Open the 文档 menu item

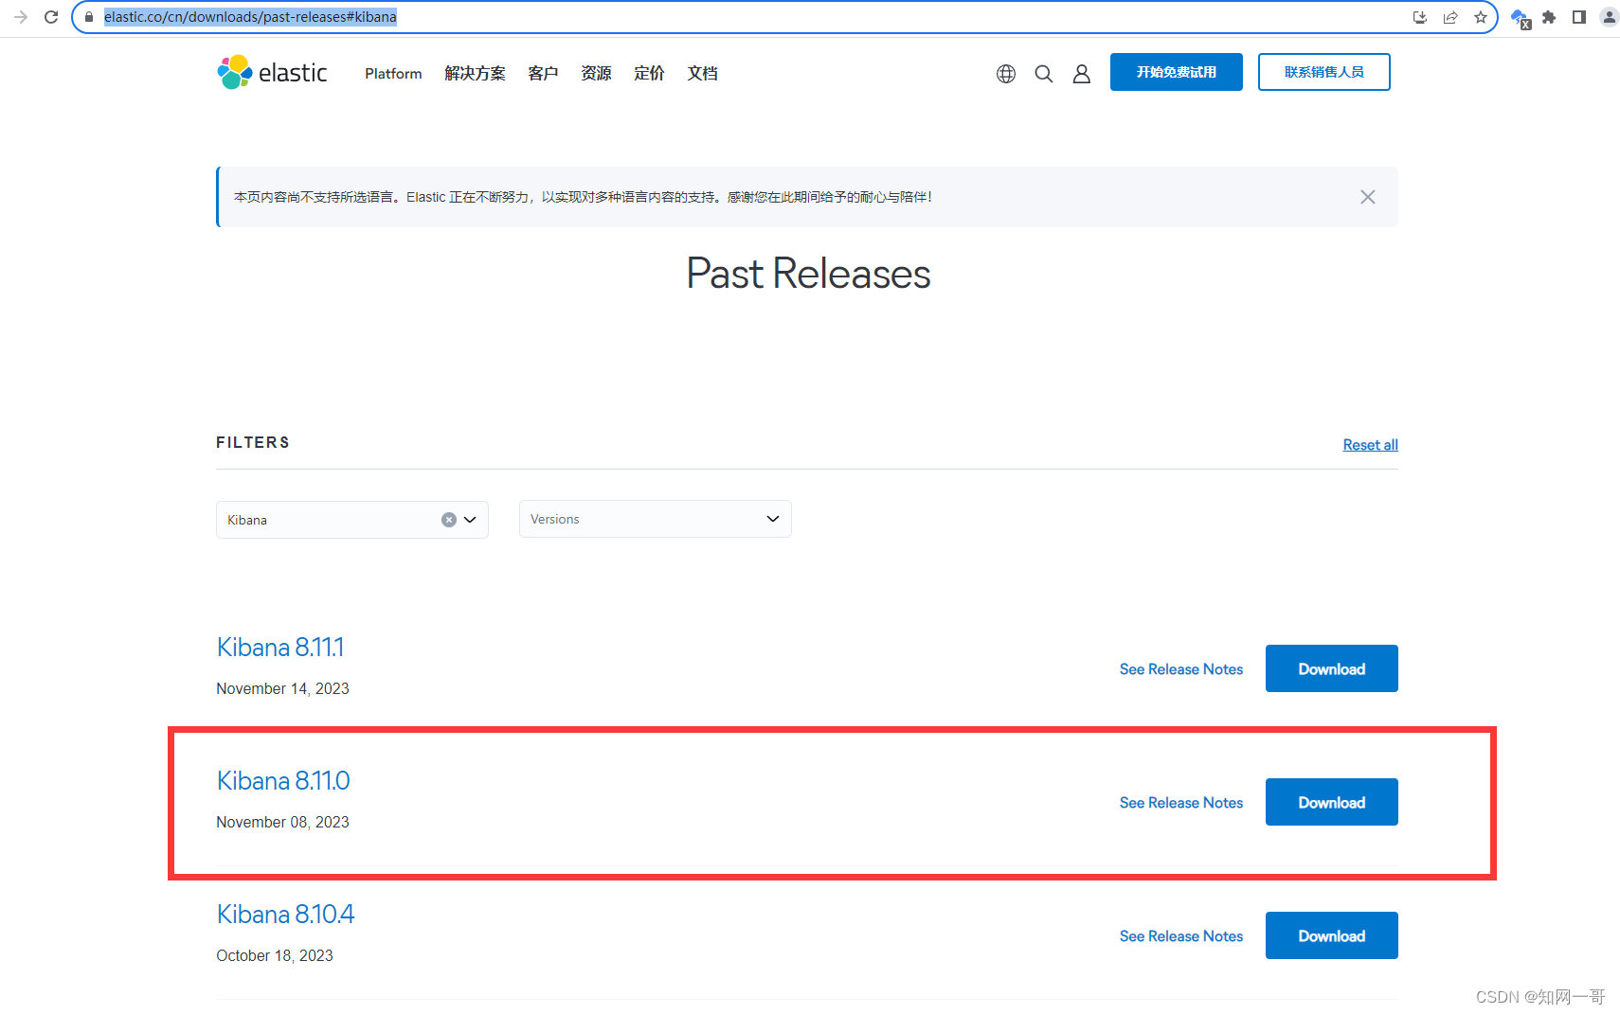(x=702, y=73)
